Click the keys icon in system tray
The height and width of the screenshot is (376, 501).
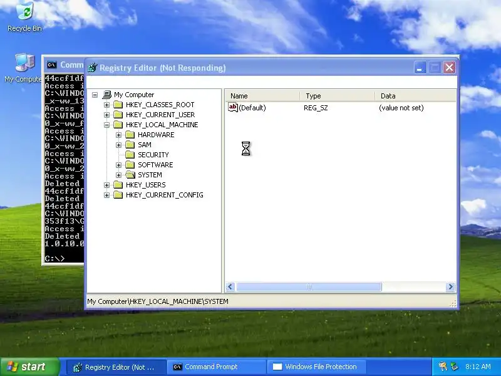(443, 367)
